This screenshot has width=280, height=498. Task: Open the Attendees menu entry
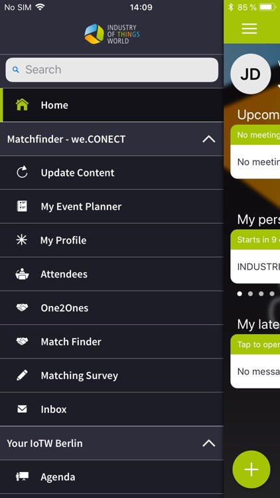[x=111, y=274]
